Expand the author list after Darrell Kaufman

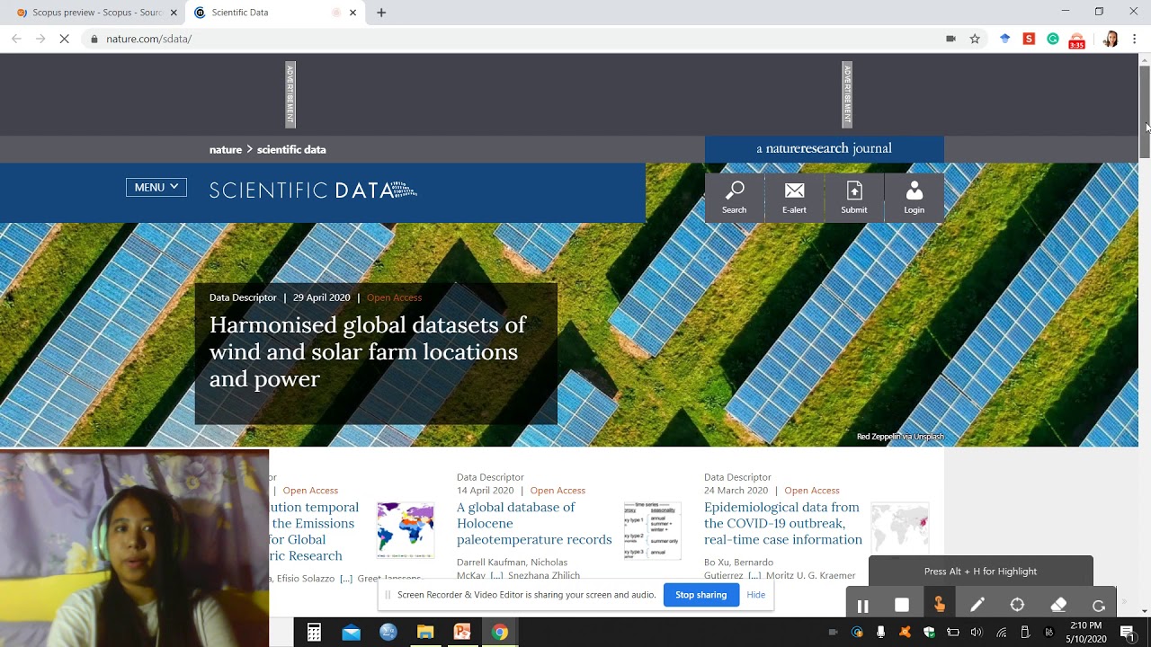click(496, 575)
